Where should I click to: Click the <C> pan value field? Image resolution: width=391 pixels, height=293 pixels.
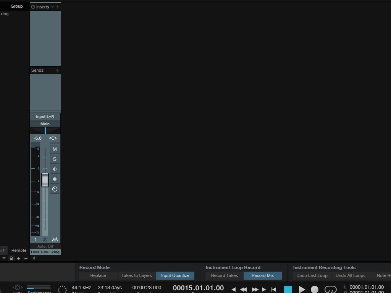53,138
